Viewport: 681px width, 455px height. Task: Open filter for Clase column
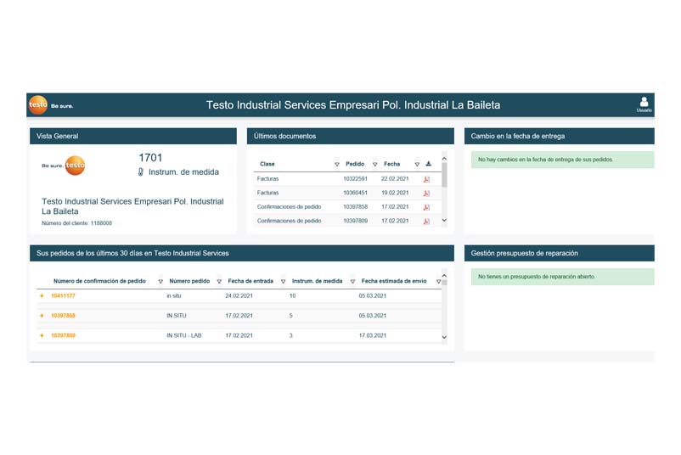tap(337, 164)
